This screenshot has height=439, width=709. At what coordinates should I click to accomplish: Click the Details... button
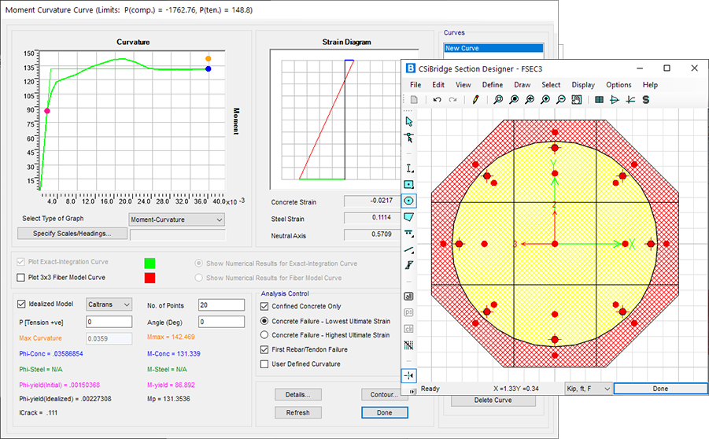[298, 395]
